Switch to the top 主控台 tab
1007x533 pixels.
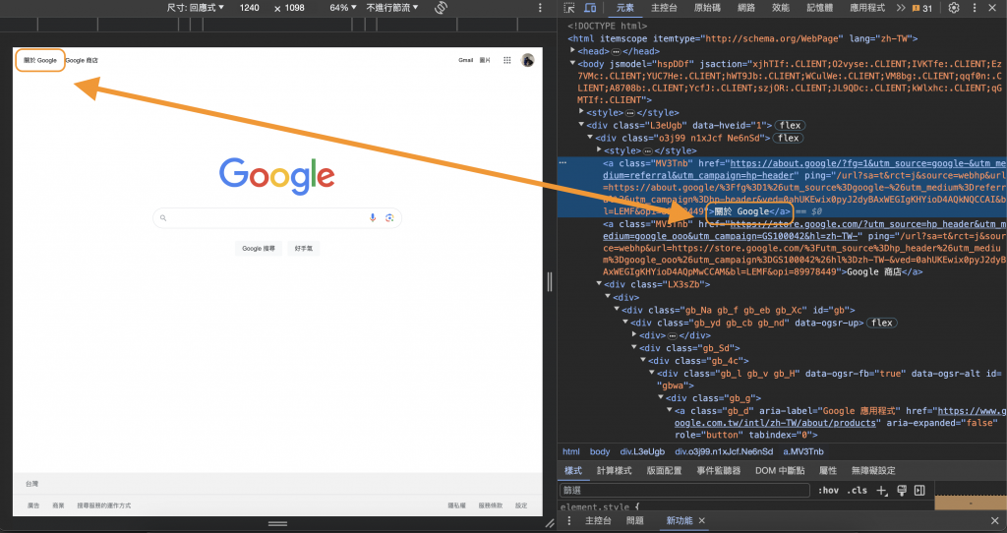pos(664,8)
